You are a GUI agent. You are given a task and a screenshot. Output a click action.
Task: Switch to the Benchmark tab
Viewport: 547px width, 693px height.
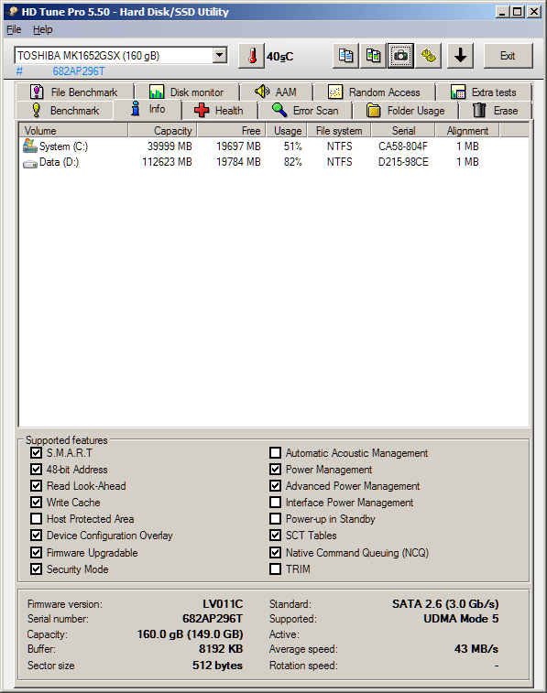(x=65, y=111)
